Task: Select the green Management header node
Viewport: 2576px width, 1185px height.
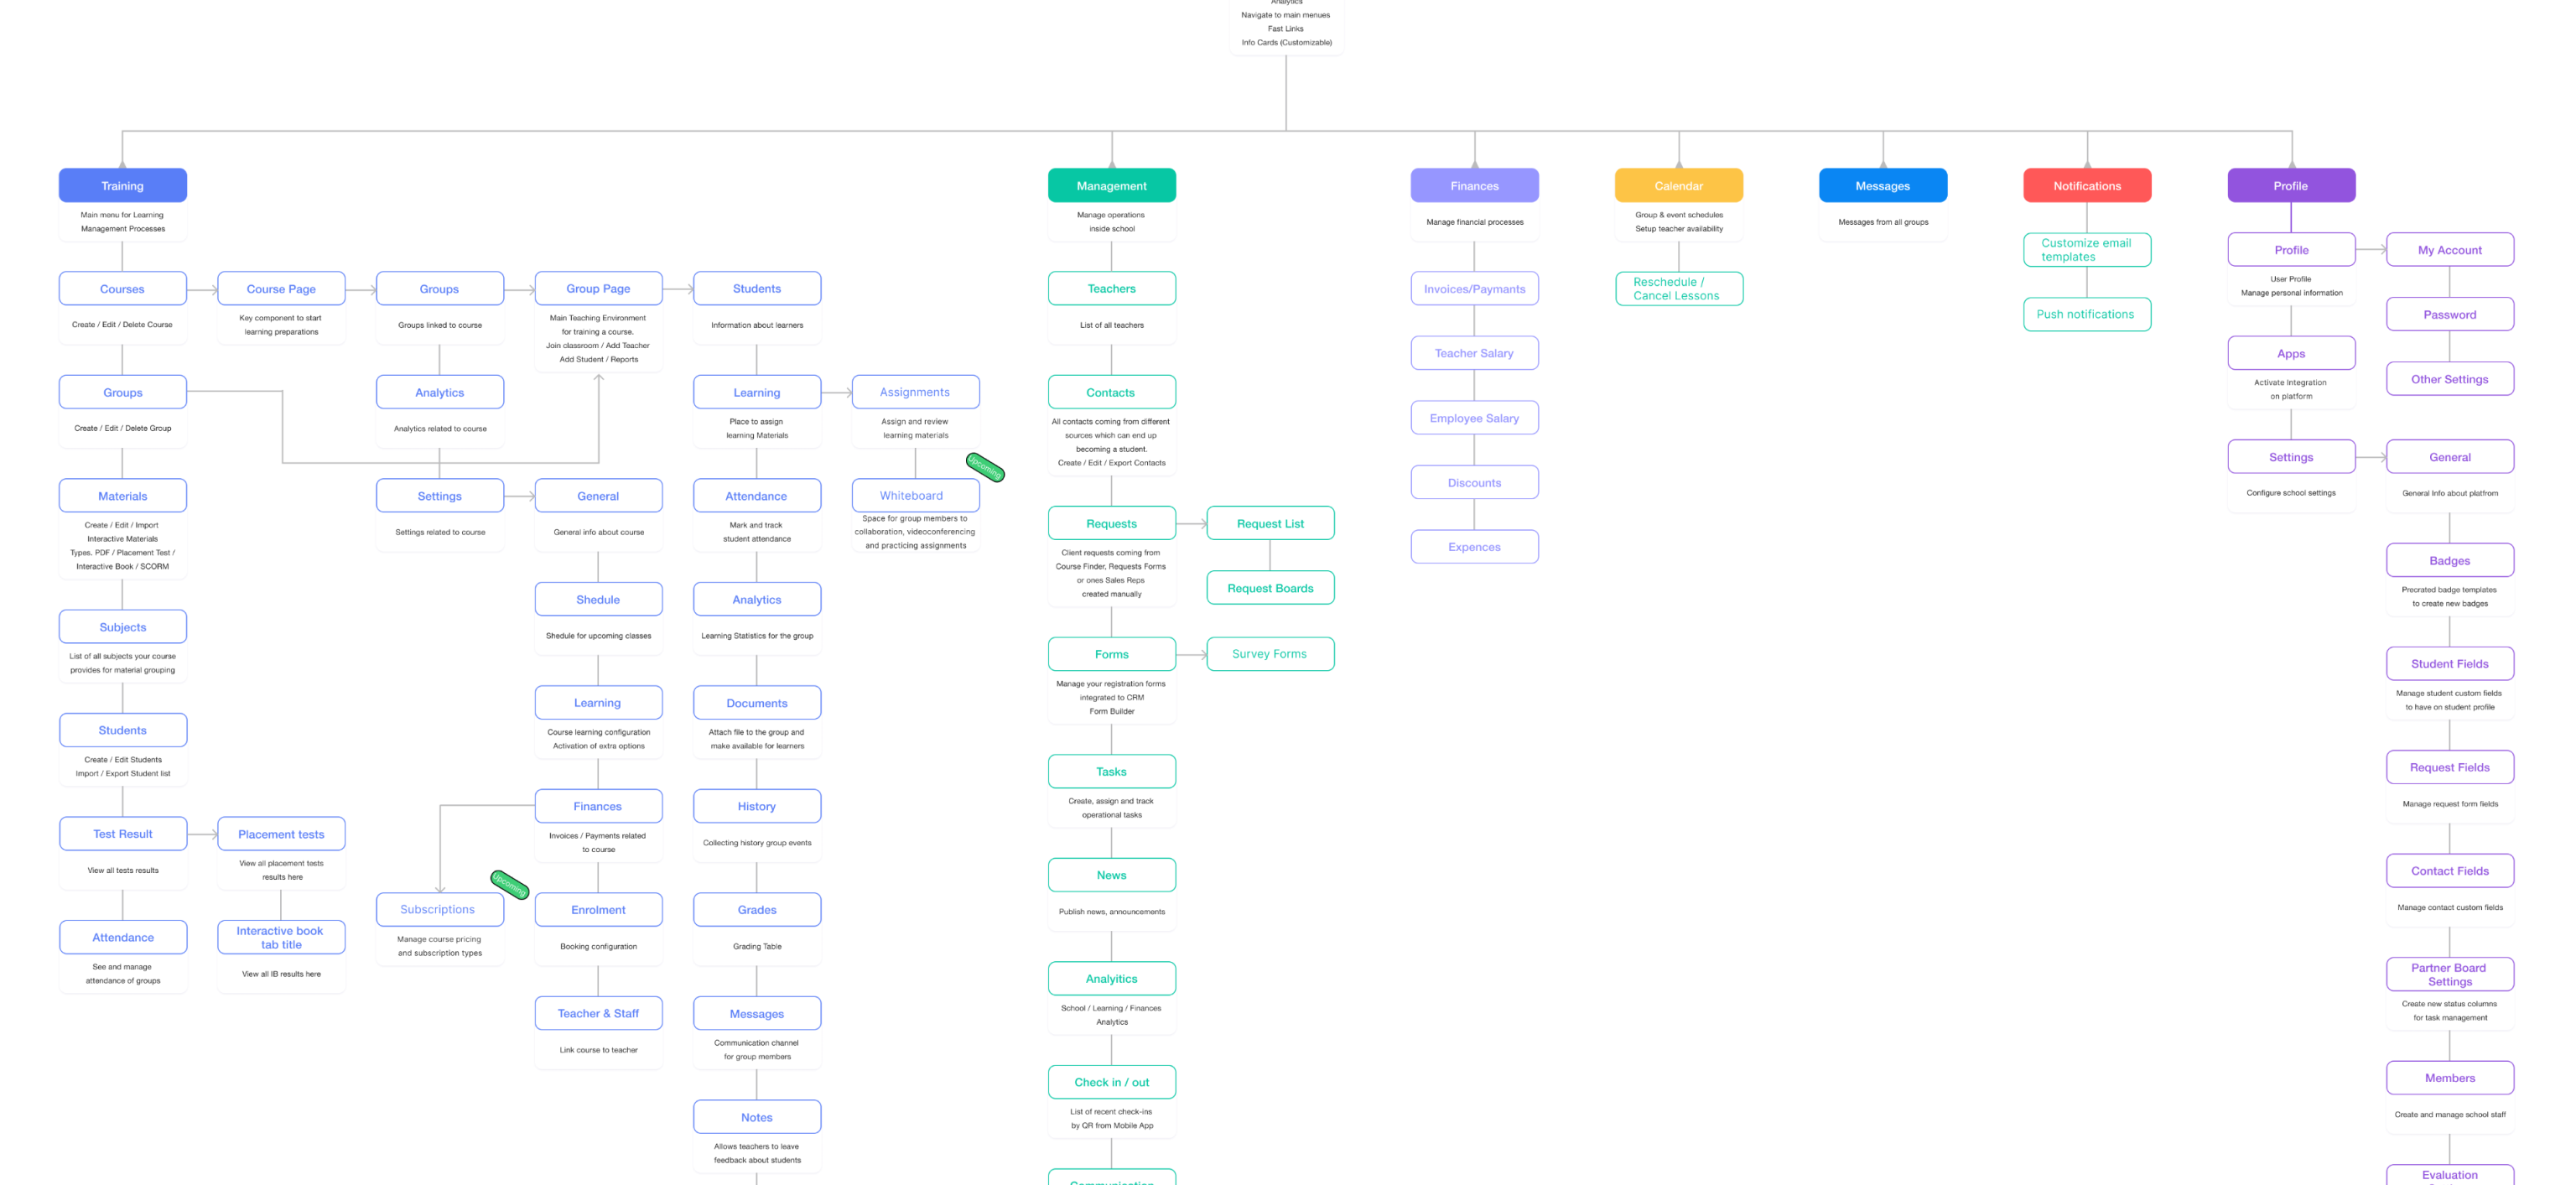Action: point(1111,186)
